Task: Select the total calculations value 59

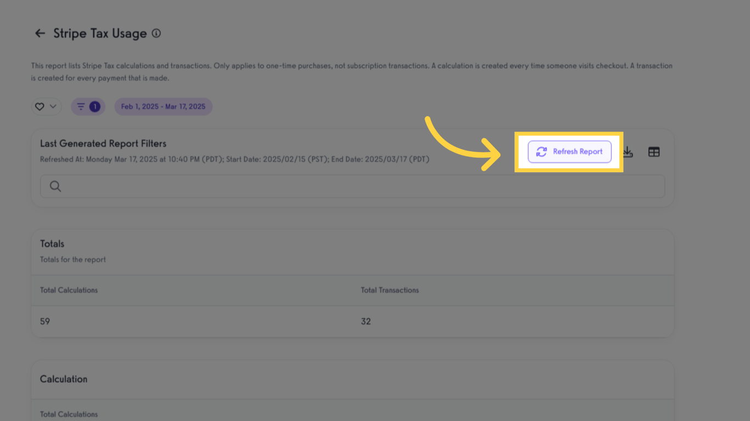Action: [x=45, y=321]
